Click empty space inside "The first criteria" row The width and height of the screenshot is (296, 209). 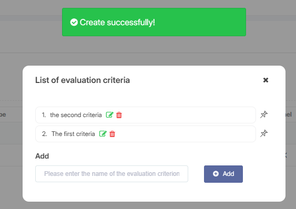[x=185, y=134]
